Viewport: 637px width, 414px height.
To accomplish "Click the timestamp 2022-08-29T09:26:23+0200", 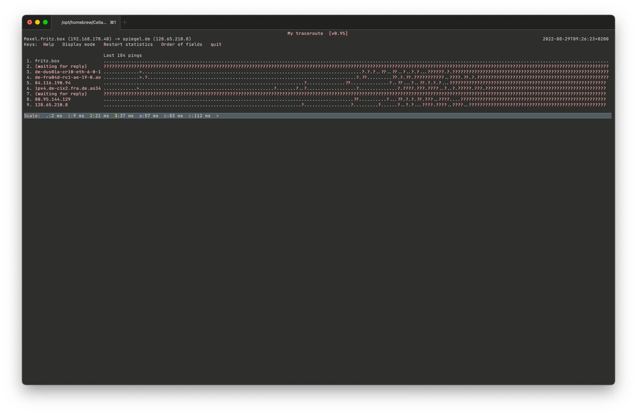I will pyautogui.click(x=575, y=39).
